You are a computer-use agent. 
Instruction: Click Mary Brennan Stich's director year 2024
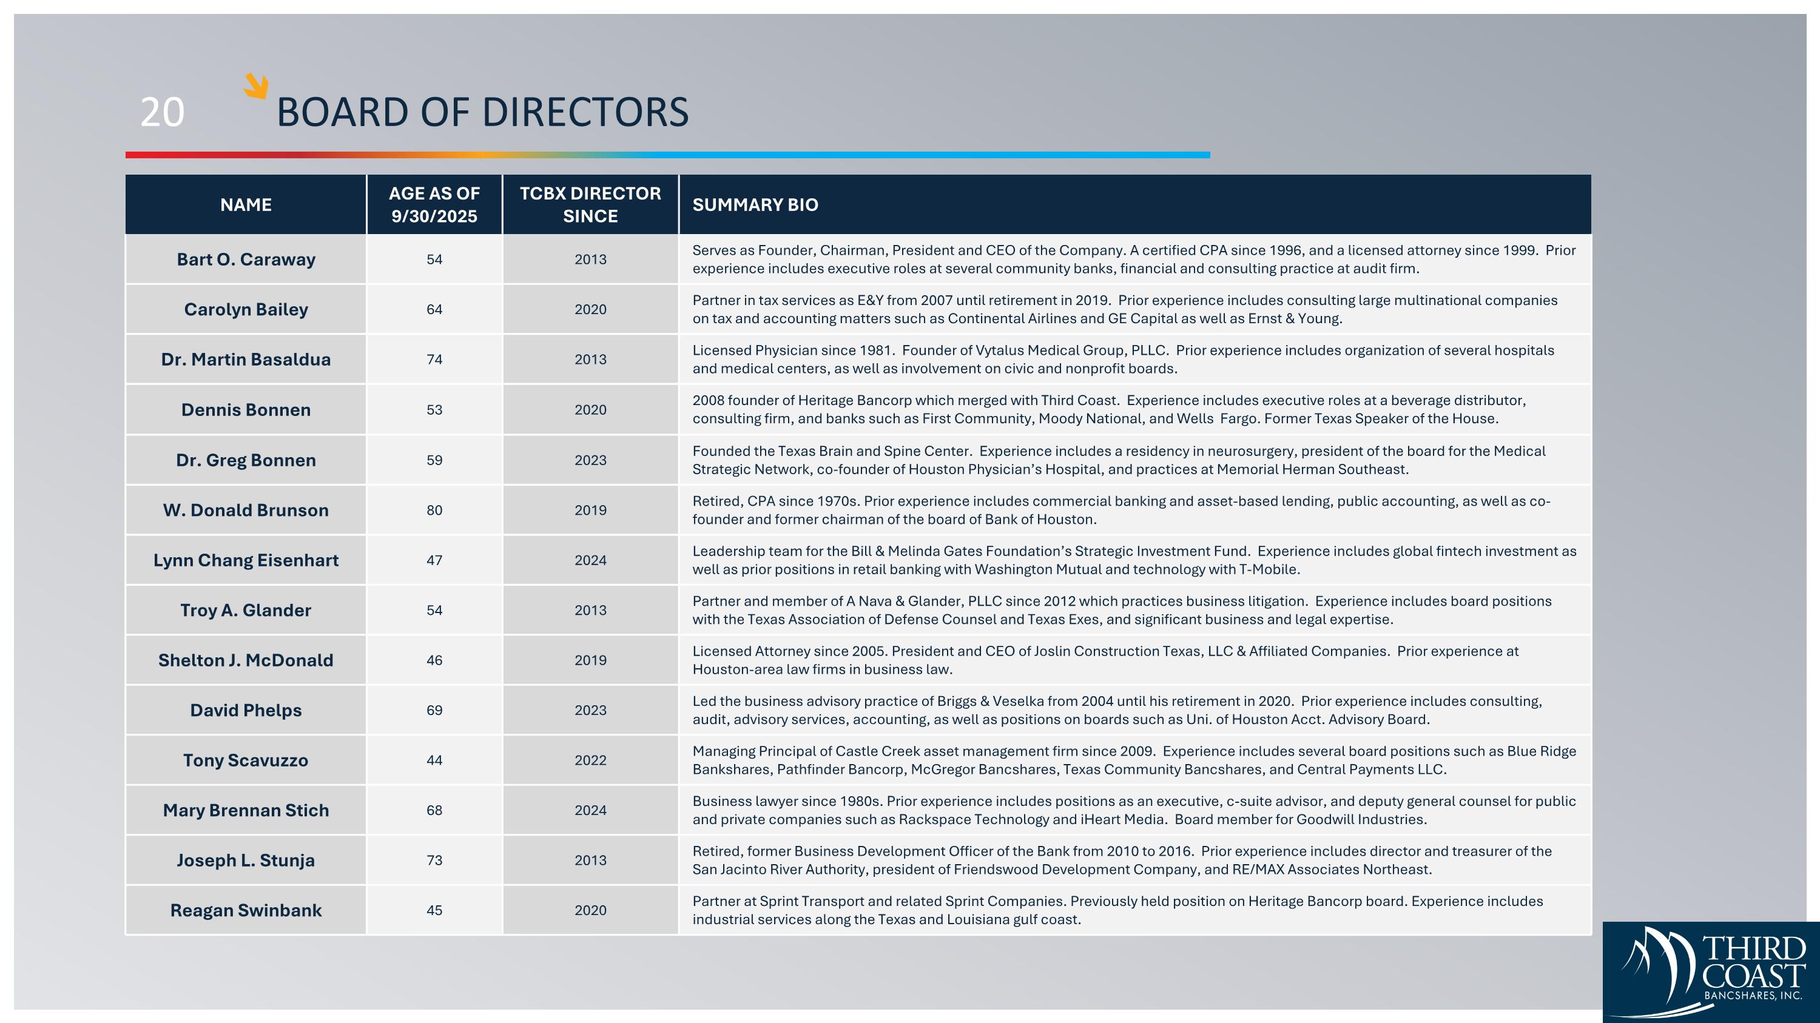[590, 811]
